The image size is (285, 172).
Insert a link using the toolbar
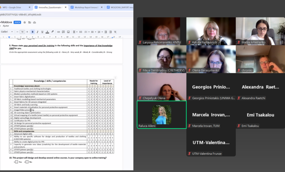click(x=59, y=32)
